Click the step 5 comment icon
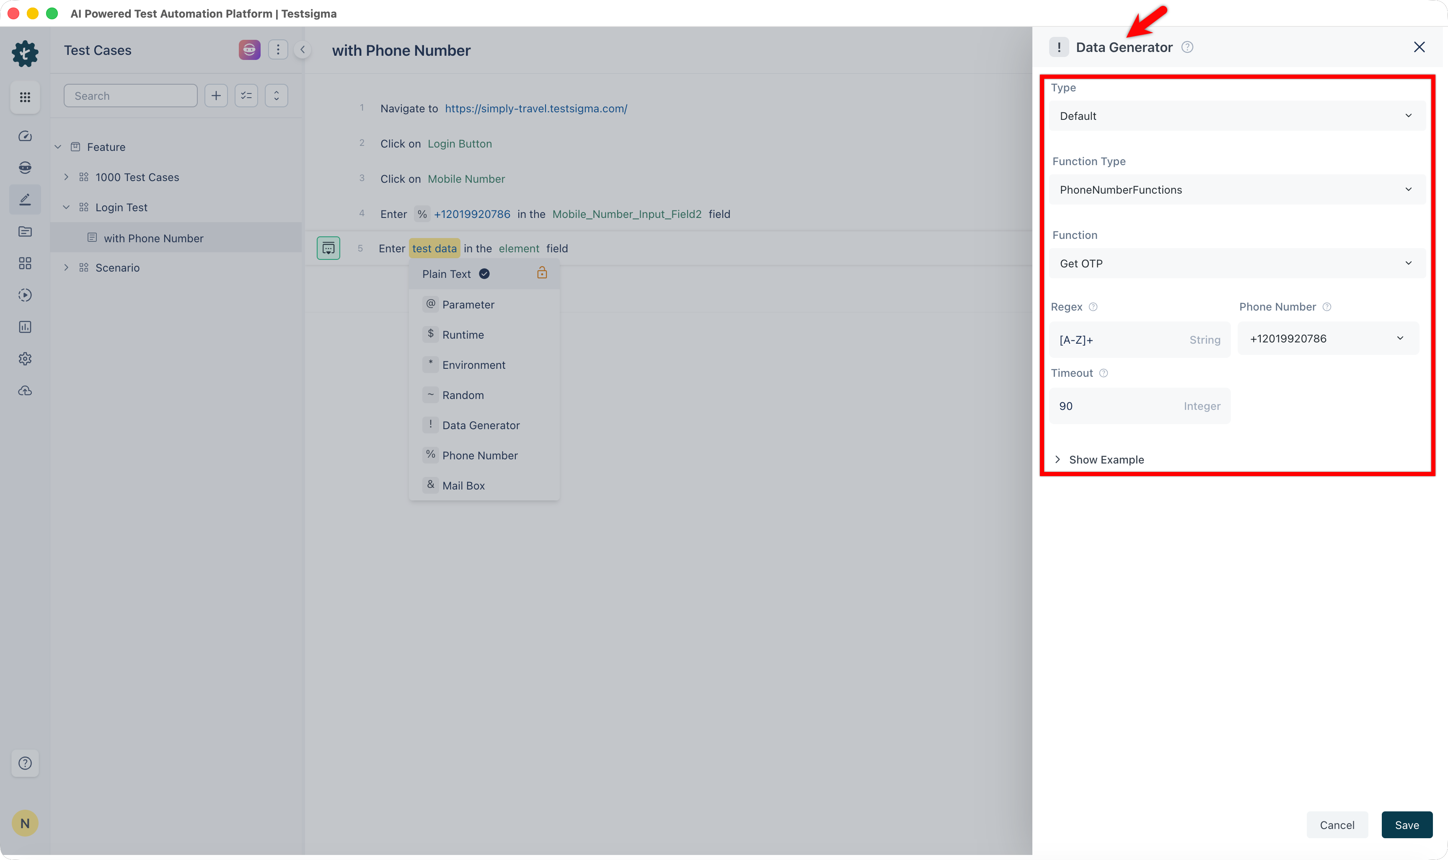The width and height of the screenshot is (1448, 860). coord(328,248)
